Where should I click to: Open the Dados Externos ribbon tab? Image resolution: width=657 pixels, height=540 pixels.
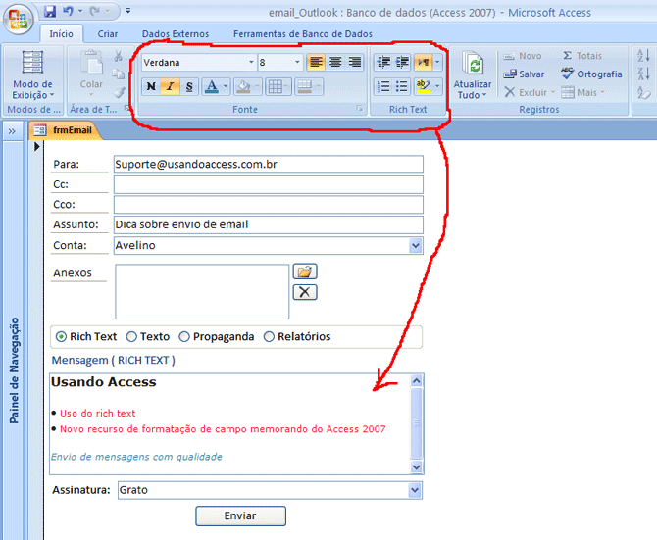point(176,34)
